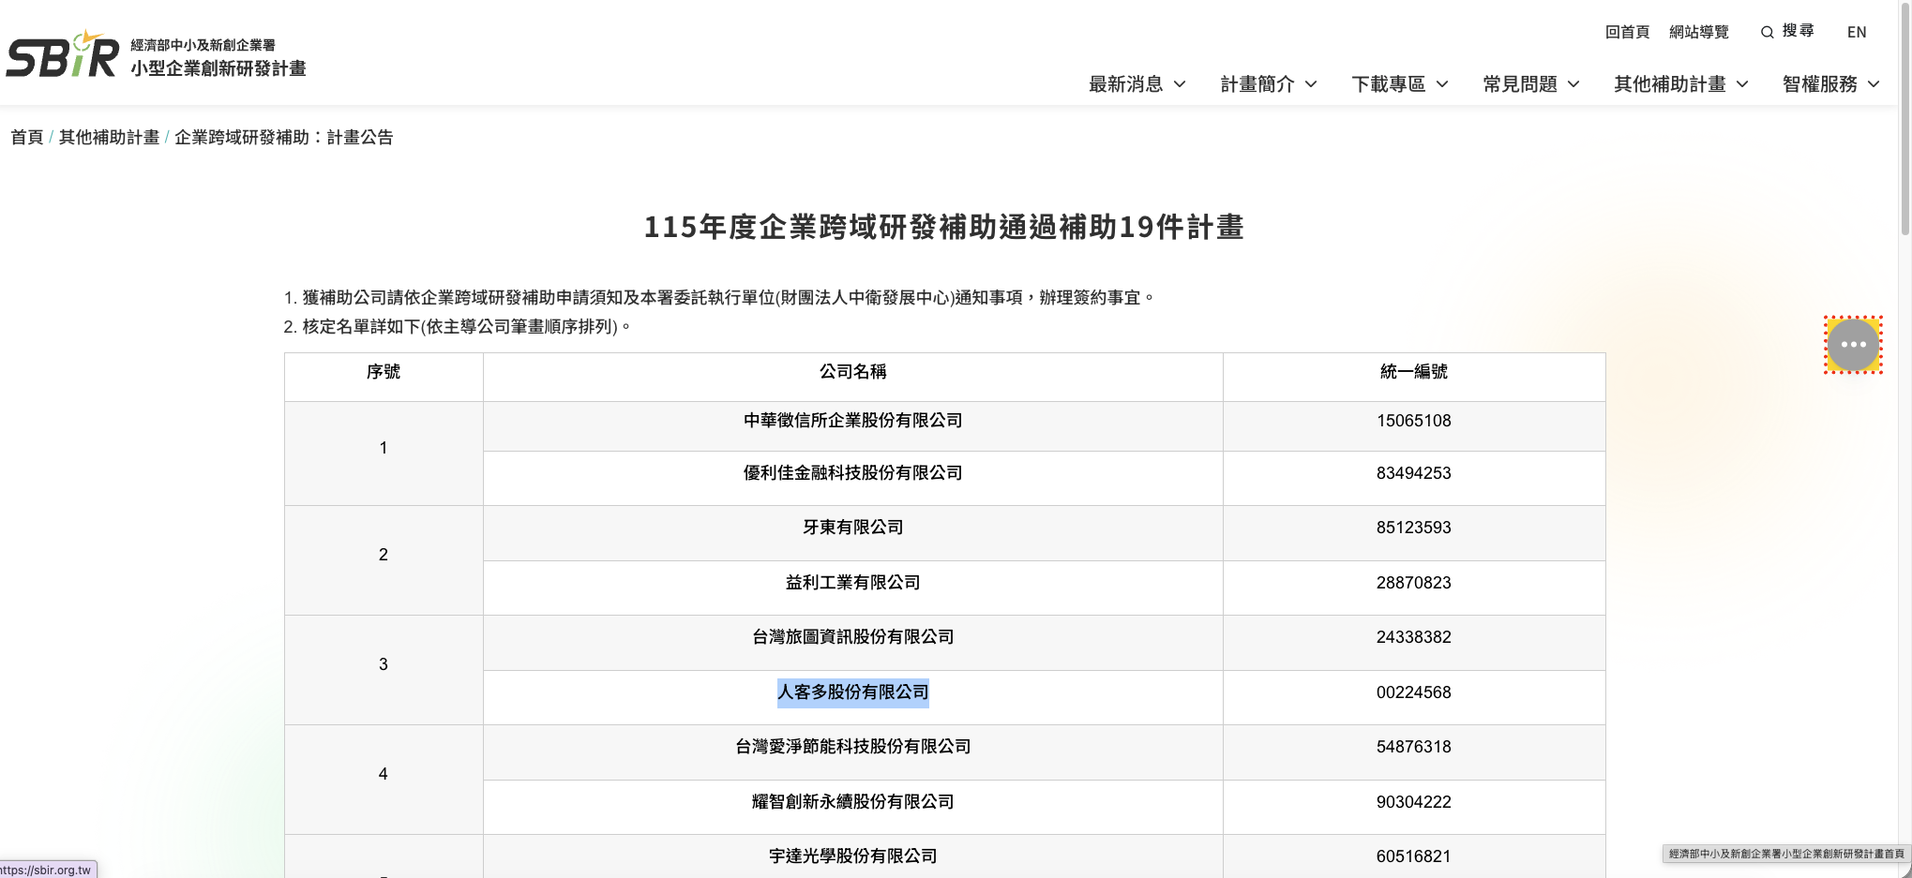Screen dimensions: 1912x878
Task: Expand the 其他補助計畫 menu
Action: pos(1681,84)
